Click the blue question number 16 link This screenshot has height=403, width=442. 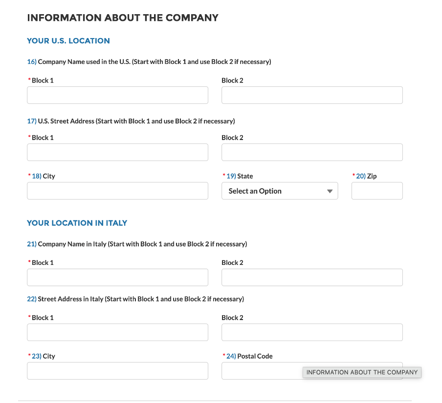(31, 61)
